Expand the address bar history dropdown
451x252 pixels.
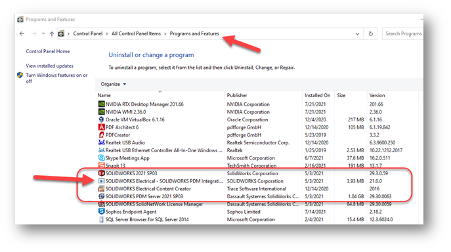click(357, 34)
